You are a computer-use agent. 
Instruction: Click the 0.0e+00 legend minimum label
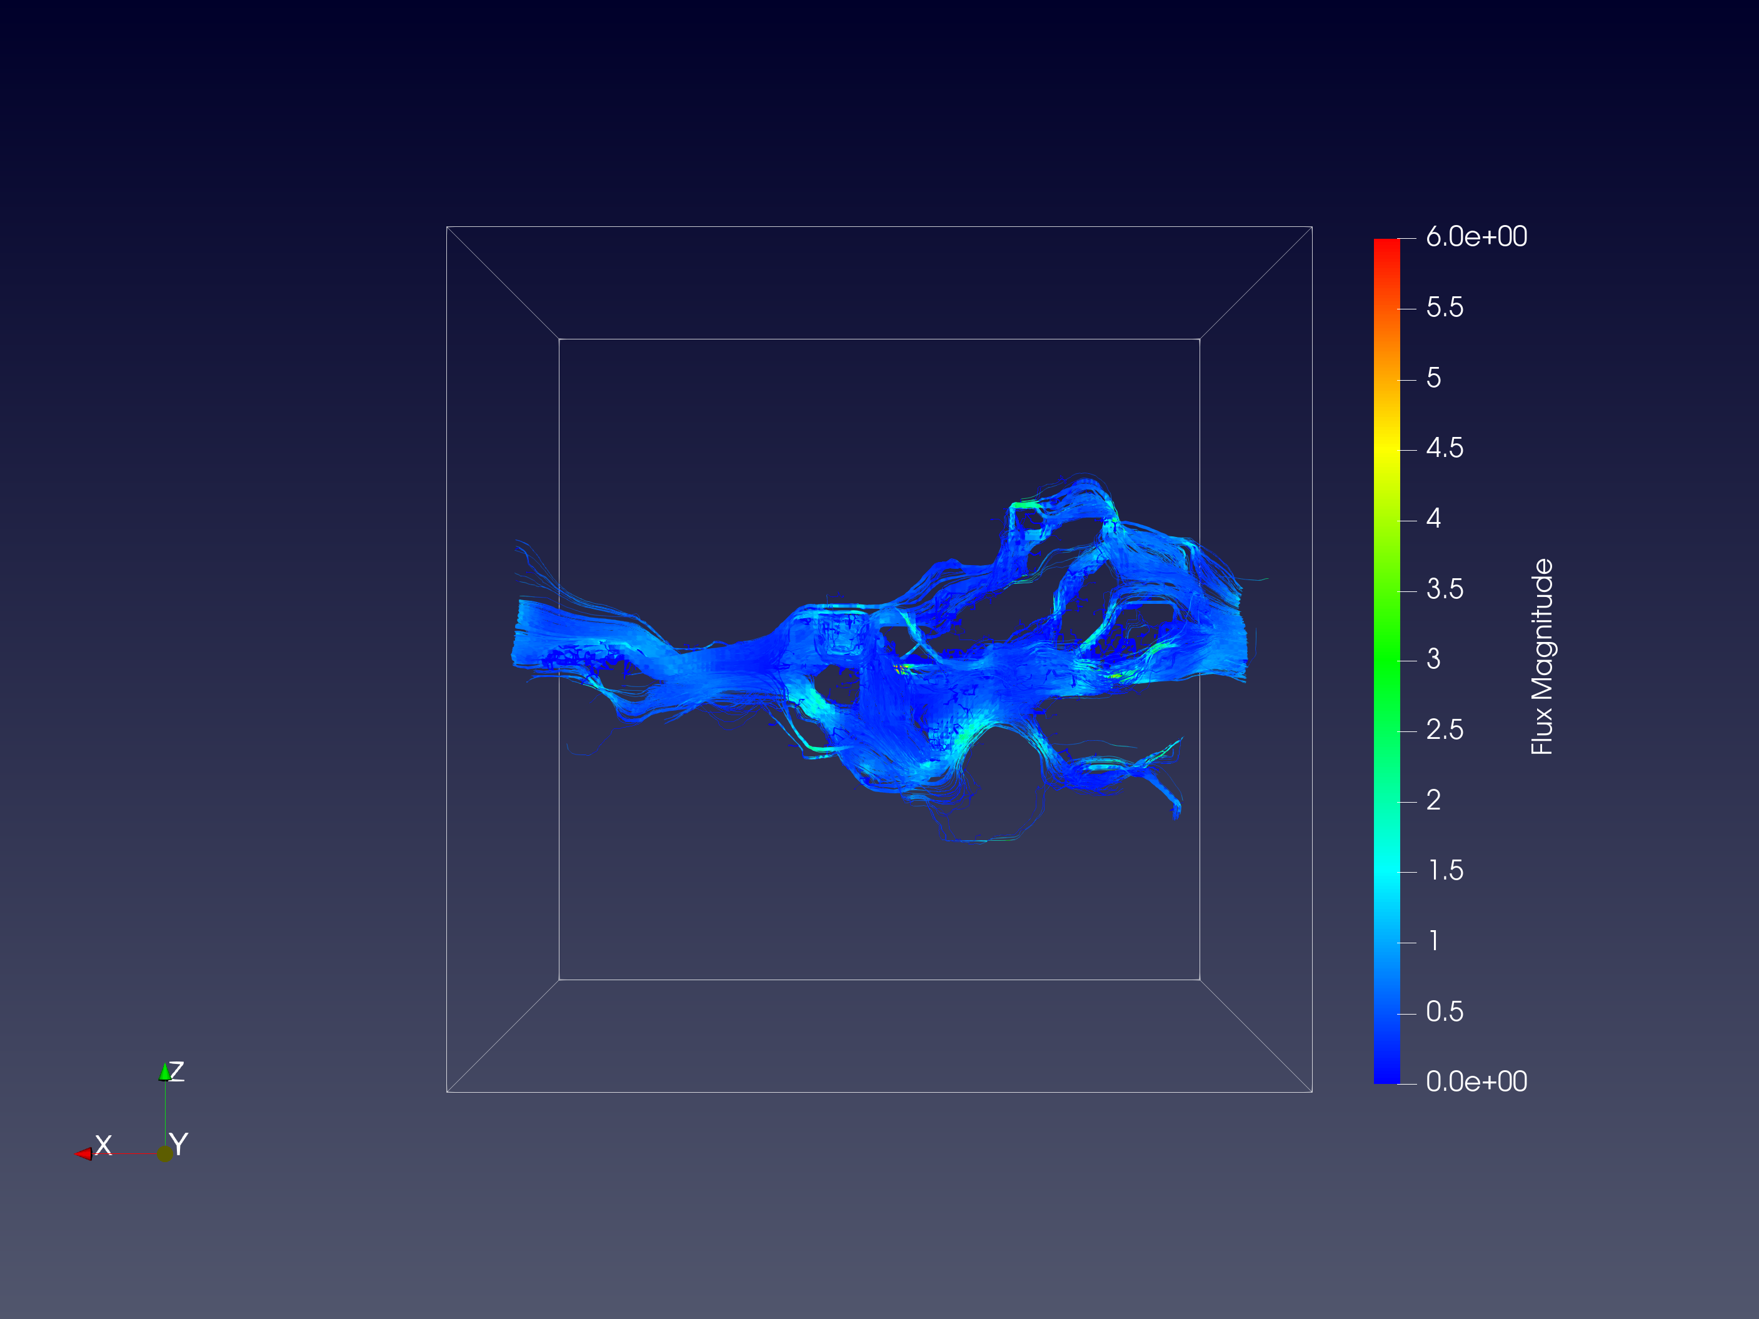click(x=1476, y=1082)
